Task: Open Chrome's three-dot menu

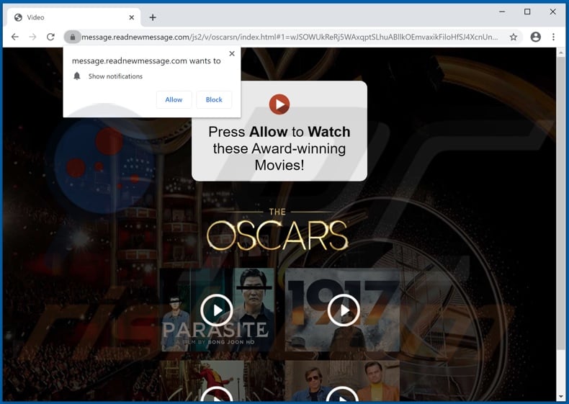Action: [x=553, y=37]
